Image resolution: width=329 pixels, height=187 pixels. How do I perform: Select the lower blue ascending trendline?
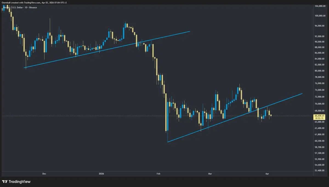(x=235, y=118)
